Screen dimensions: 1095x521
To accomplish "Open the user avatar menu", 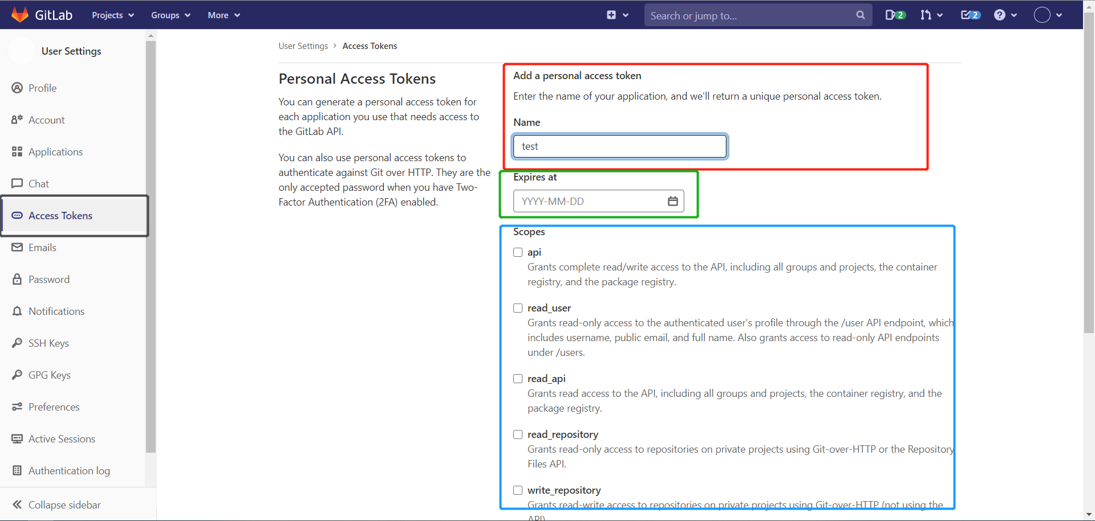I will tap(1042, 15).
